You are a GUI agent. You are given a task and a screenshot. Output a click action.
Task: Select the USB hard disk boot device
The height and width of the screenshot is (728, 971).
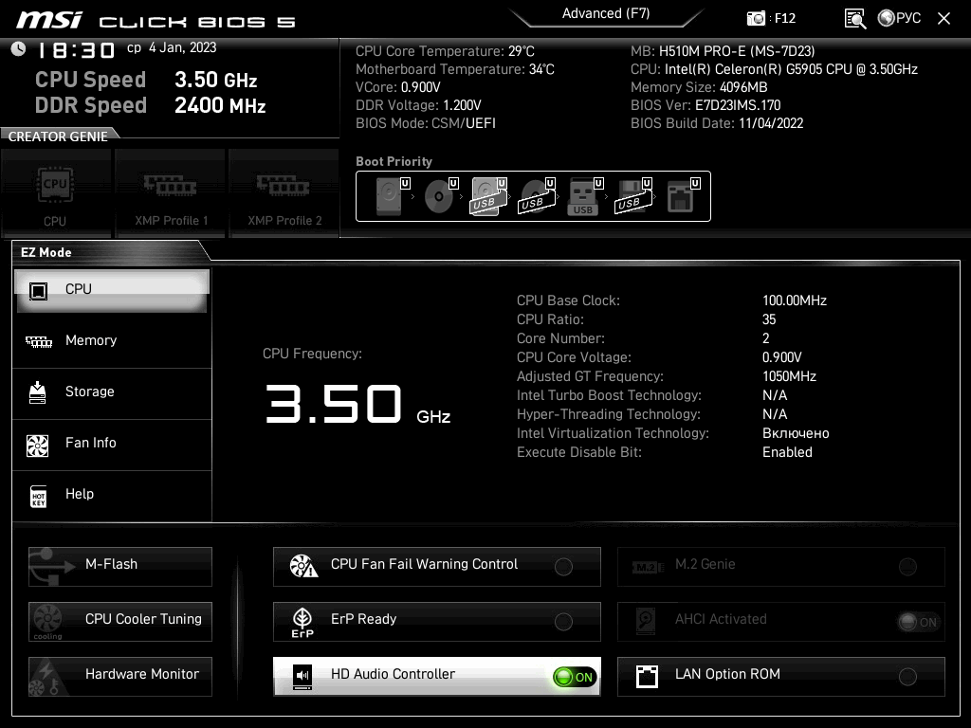(x=489, y=196)
